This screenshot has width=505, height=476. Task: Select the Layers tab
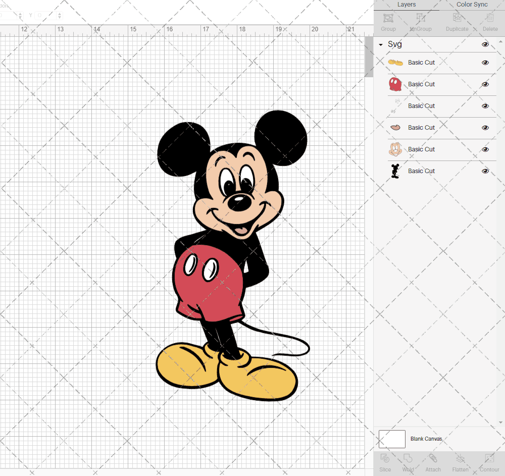pyautogui.click(x=407, y=5)
